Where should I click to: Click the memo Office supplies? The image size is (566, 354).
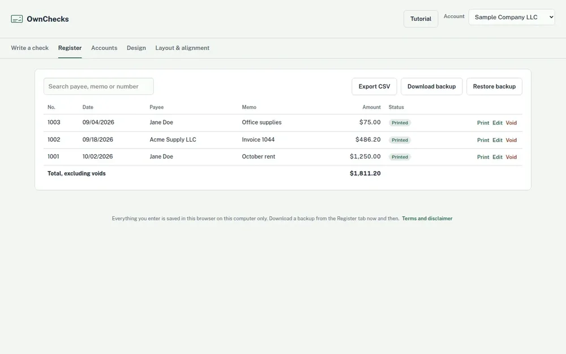pos(261,122)
